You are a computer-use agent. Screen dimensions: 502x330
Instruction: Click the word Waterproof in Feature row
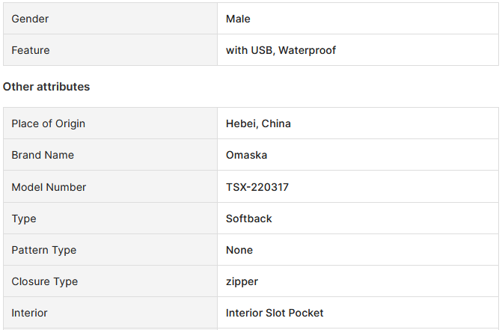click(307, 50)
